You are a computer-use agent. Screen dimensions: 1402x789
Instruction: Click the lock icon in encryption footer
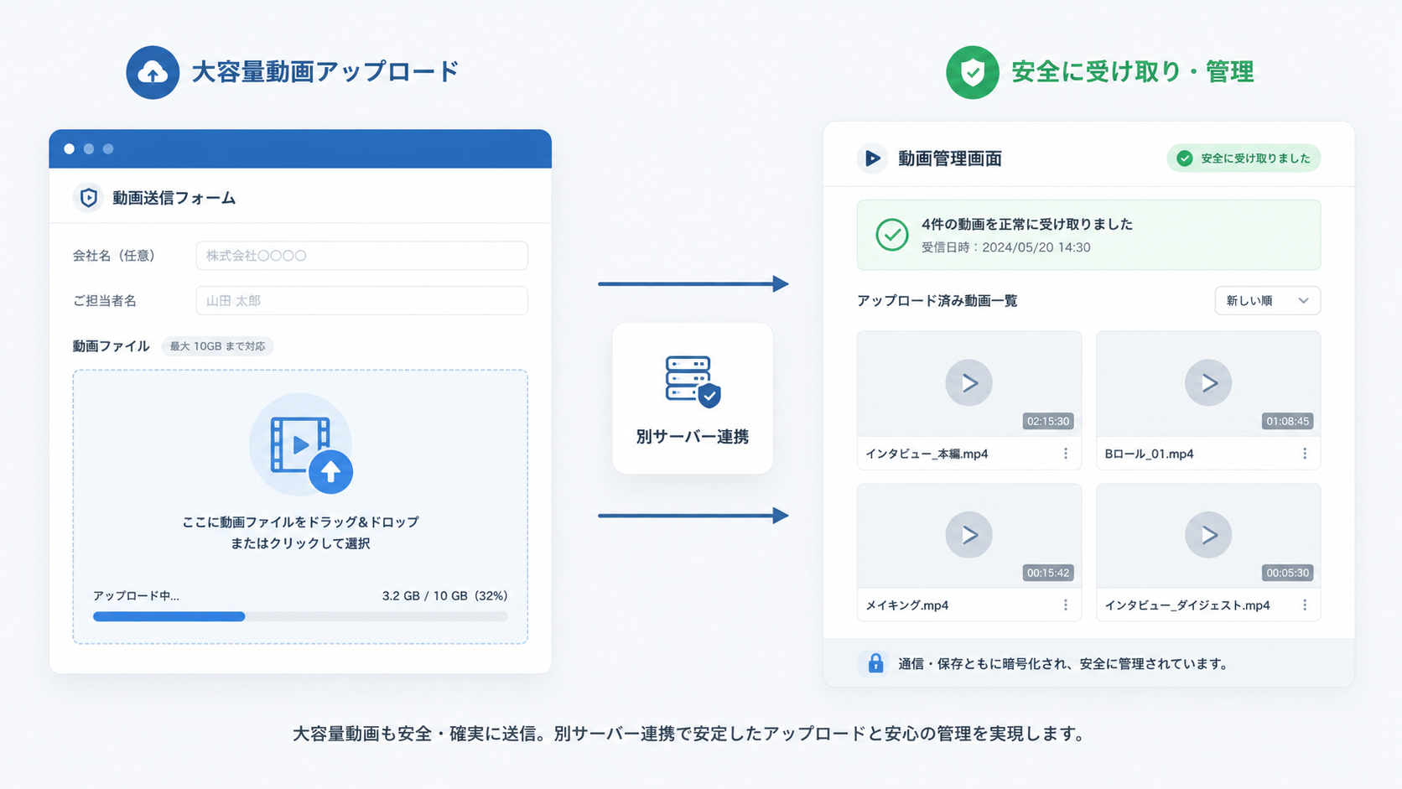[x=875, y=663]
